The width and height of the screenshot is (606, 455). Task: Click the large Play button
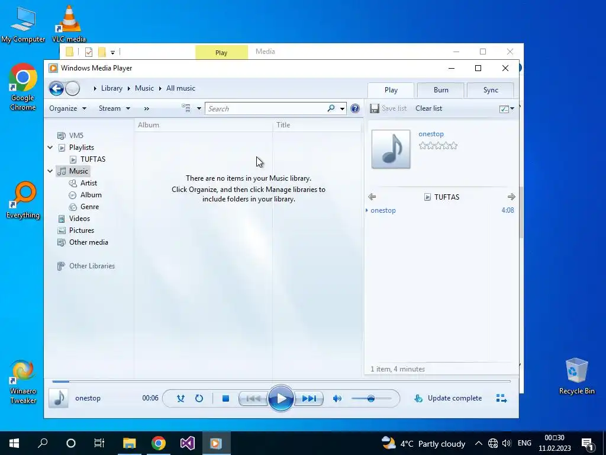(281, 398)
